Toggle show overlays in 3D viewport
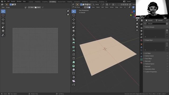Screen dimensions: 169x95 tap(133, 7)
